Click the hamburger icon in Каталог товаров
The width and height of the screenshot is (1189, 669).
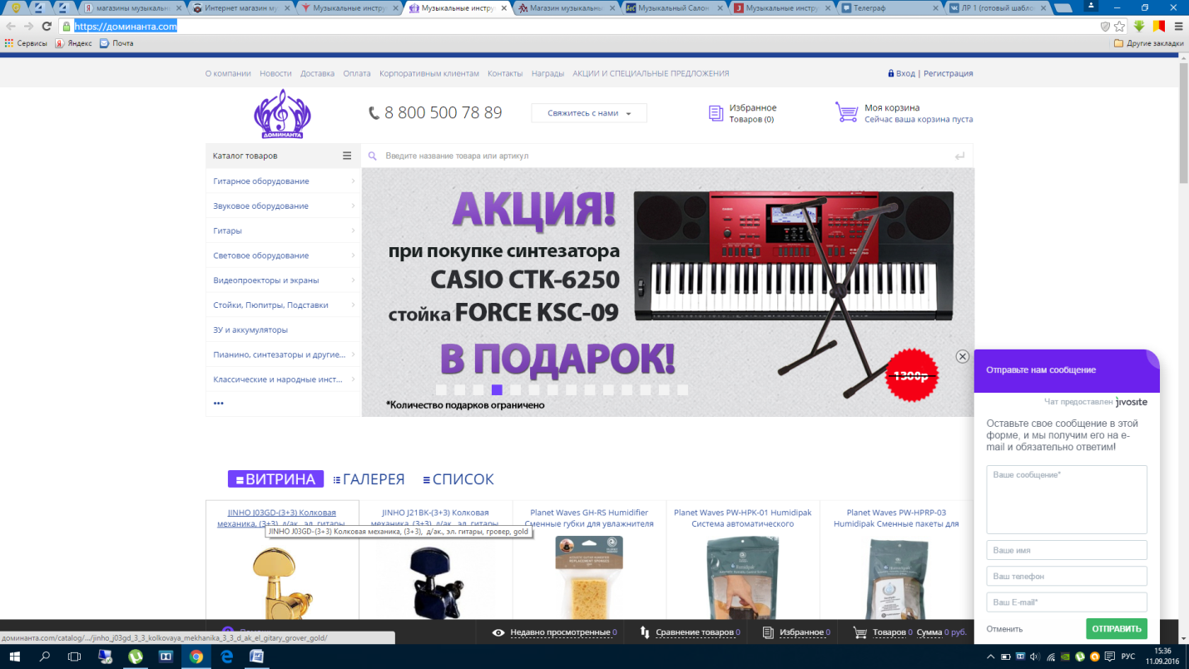(x=347, y=156)
